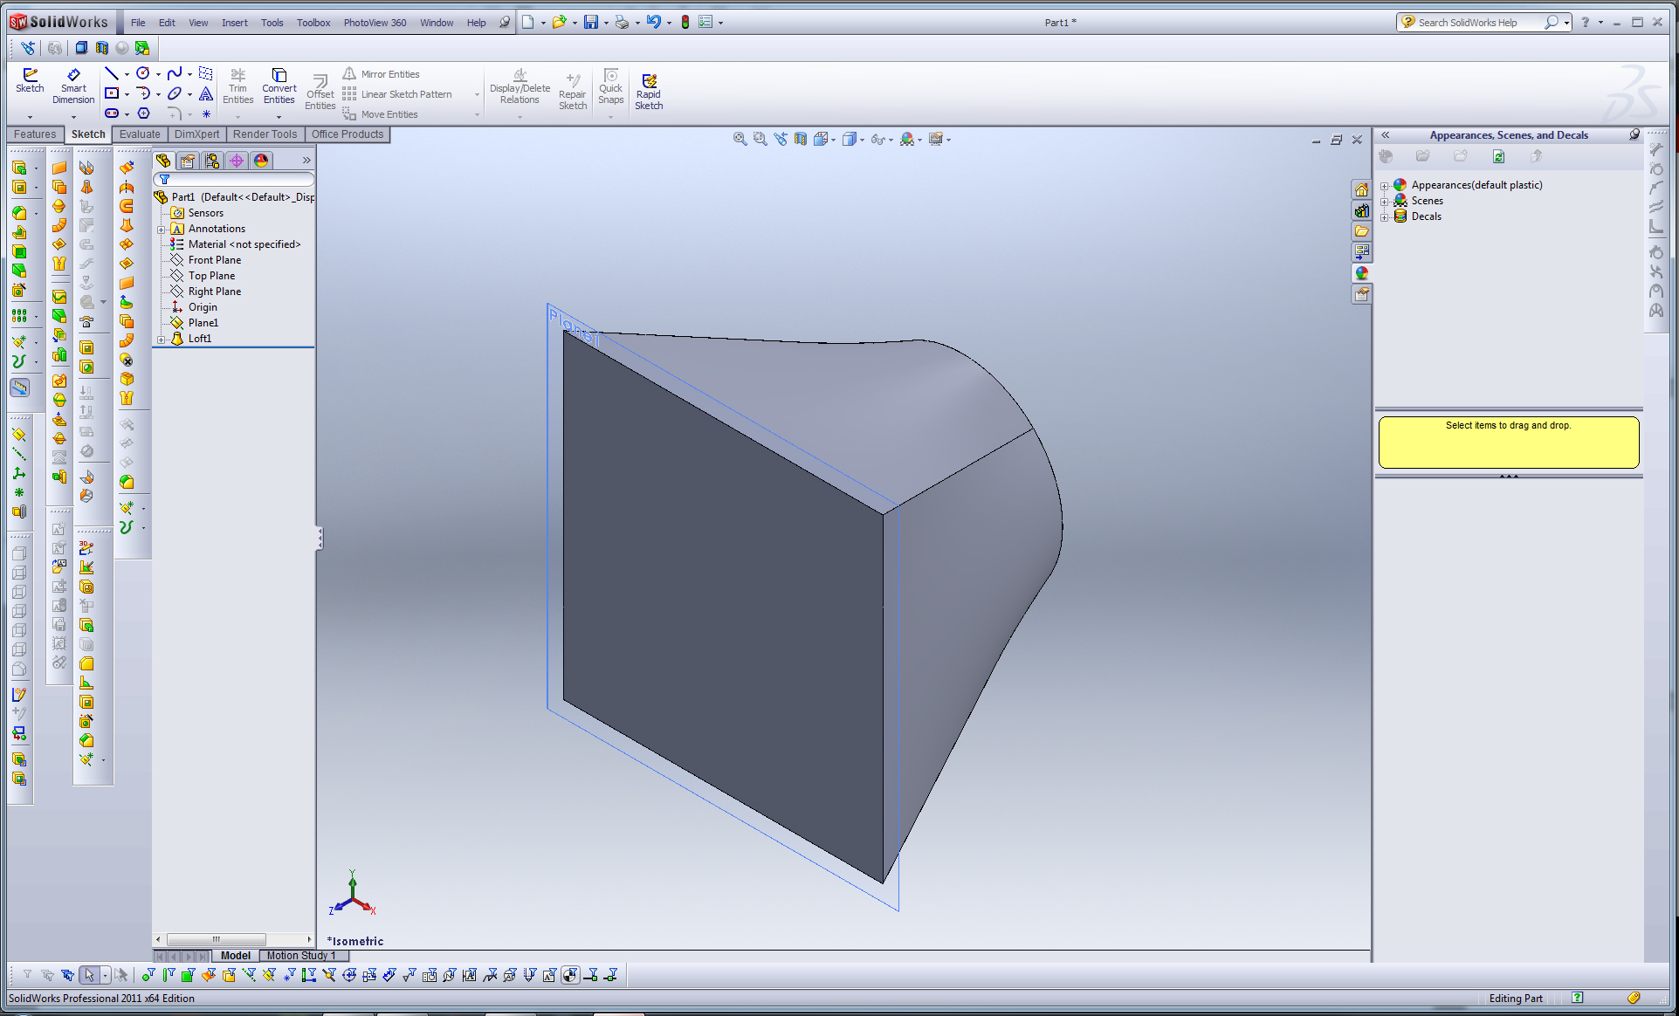The width and height of the screenshot is (1679, 1016).
Task: Click the Previous View icon
Action: pyautogui.click(x=780, y=139)
